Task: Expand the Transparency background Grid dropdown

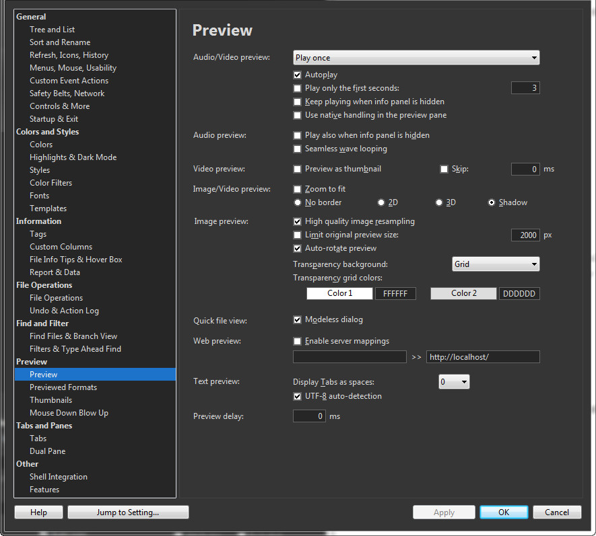Action: [x=495, y=264]
